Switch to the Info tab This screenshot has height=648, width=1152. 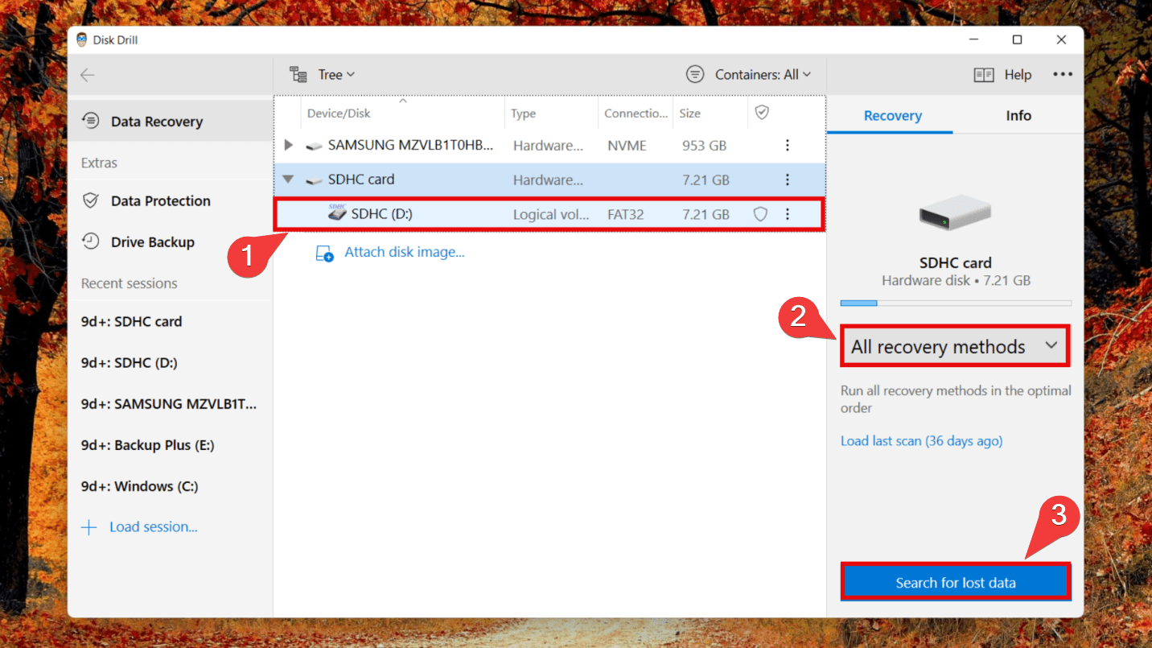1018,116
